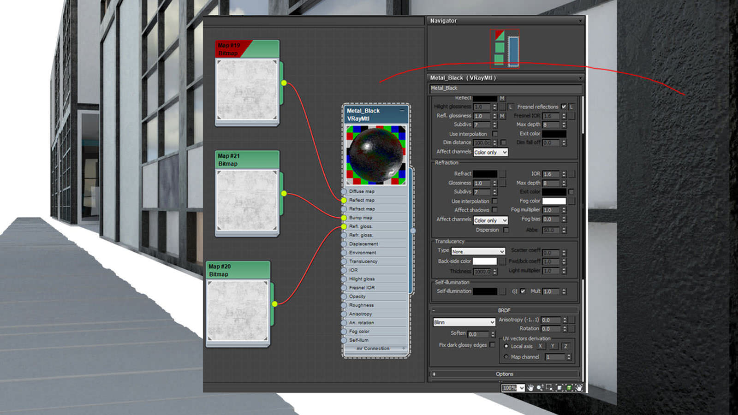Screen dimensions: 738x415
Task: Open Reflection Affect channels dropdown
Action: pos(491,152)
